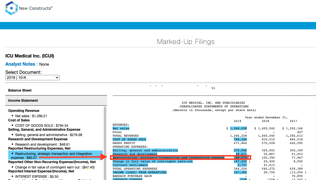Click highlighted 107,360 operating income value
The width and height of the screenshot is (316, 180).
click(x=240, y=172)
